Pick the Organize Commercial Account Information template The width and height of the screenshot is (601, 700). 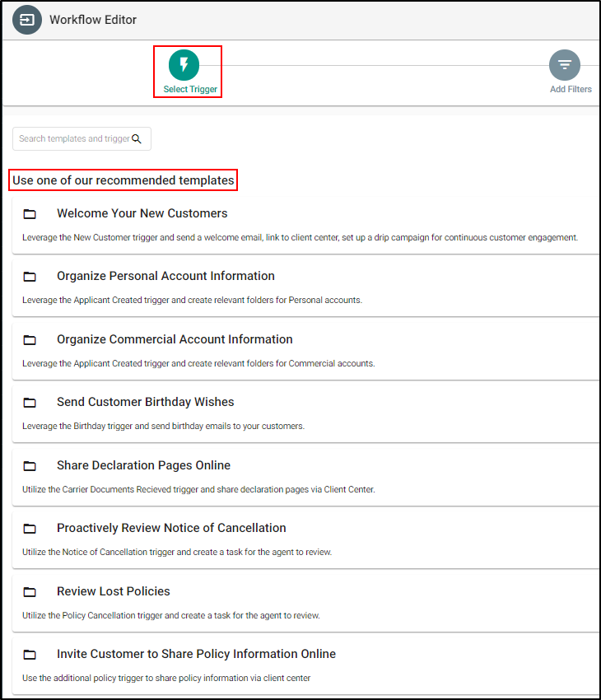coord(175,339)
